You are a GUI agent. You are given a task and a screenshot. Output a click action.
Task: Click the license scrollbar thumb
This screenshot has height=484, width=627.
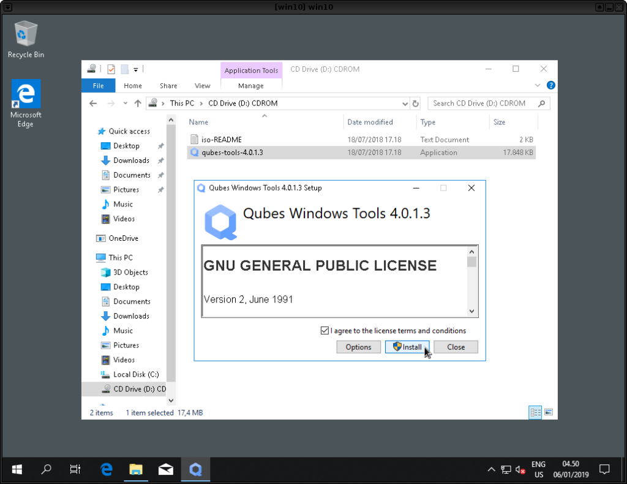point(472,262)
